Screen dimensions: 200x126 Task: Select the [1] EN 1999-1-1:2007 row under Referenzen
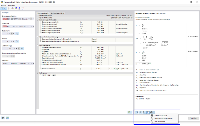tap(86, 75)
